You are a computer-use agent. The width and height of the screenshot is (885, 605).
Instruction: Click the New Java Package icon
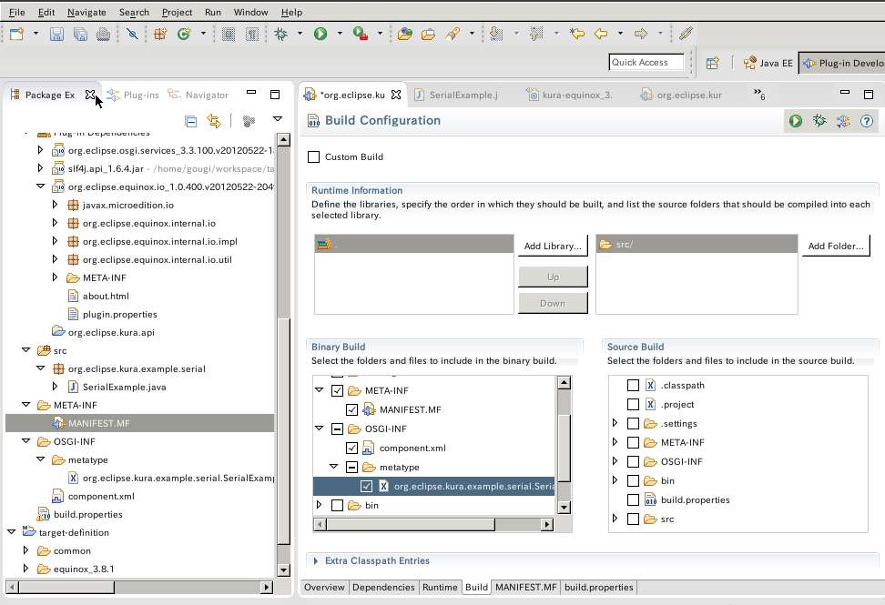pyautogui.click(x=161, y=34)
